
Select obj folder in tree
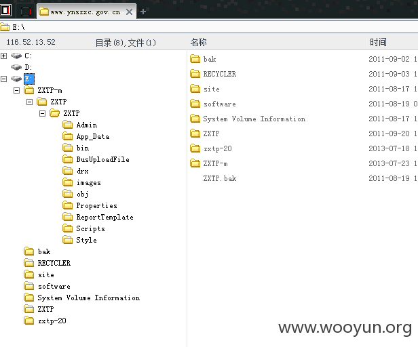coord(82,194)
